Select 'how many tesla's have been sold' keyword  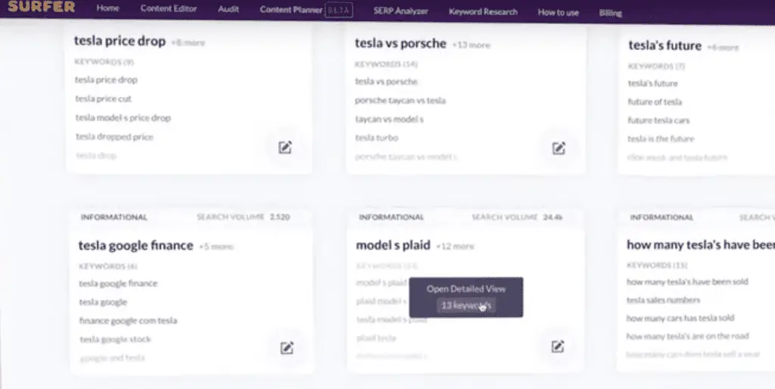687,282
